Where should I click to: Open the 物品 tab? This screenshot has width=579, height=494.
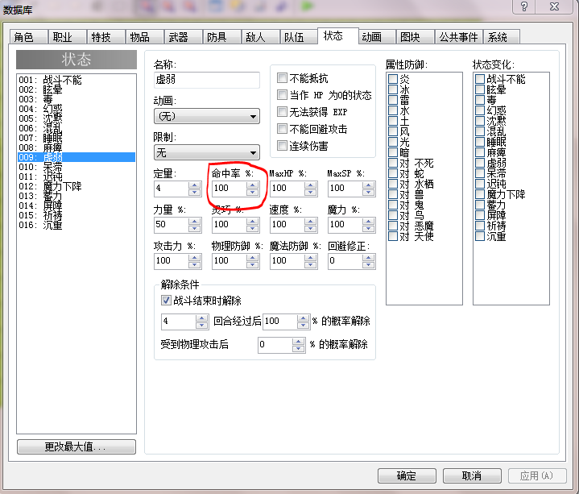pyautogui.click(x=144, y=37)
